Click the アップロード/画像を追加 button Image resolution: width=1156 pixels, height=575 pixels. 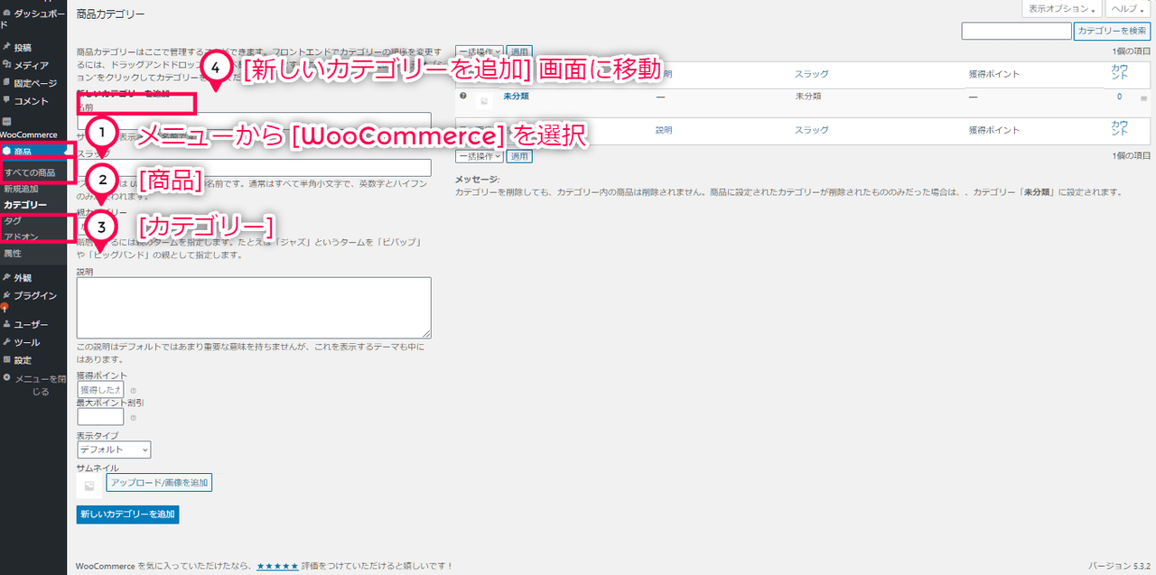(159, 483)
